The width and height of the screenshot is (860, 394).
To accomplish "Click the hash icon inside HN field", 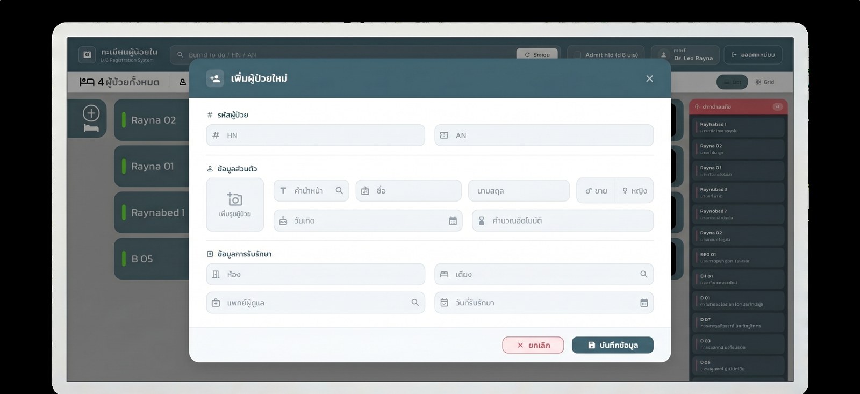I will 216,135.
